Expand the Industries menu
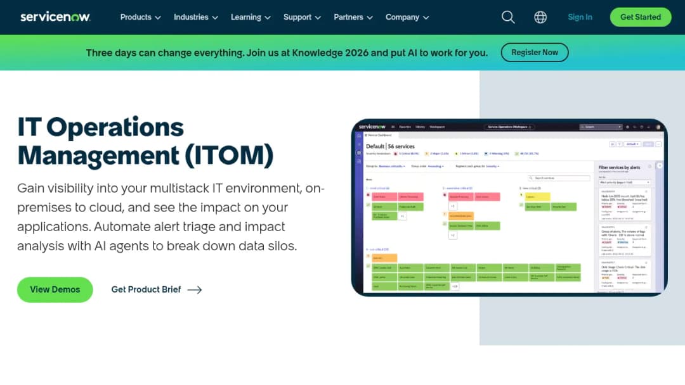 point(196,17)
